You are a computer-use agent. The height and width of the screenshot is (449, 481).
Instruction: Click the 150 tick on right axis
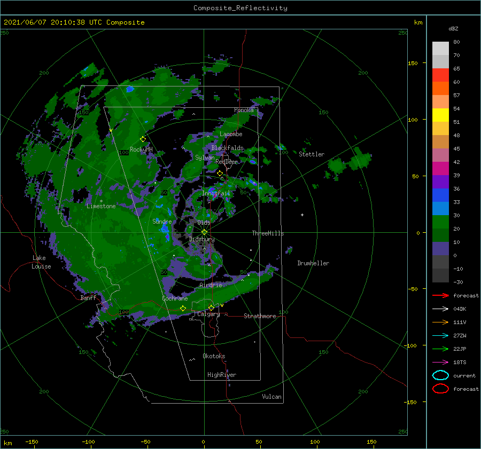tap(413, 63)
